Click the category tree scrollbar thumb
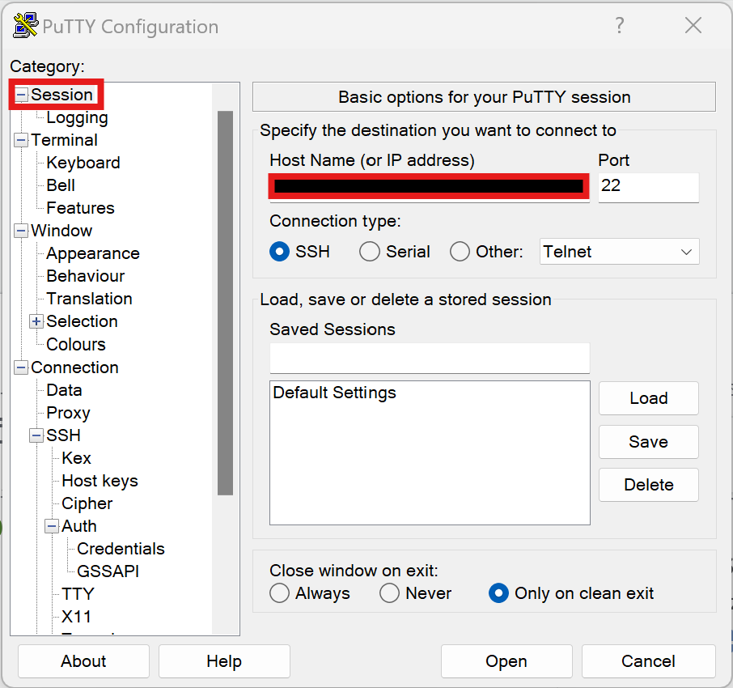 coord(226,303)
